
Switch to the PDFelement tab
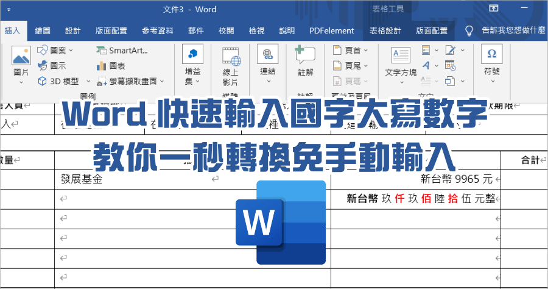point(332,30)
